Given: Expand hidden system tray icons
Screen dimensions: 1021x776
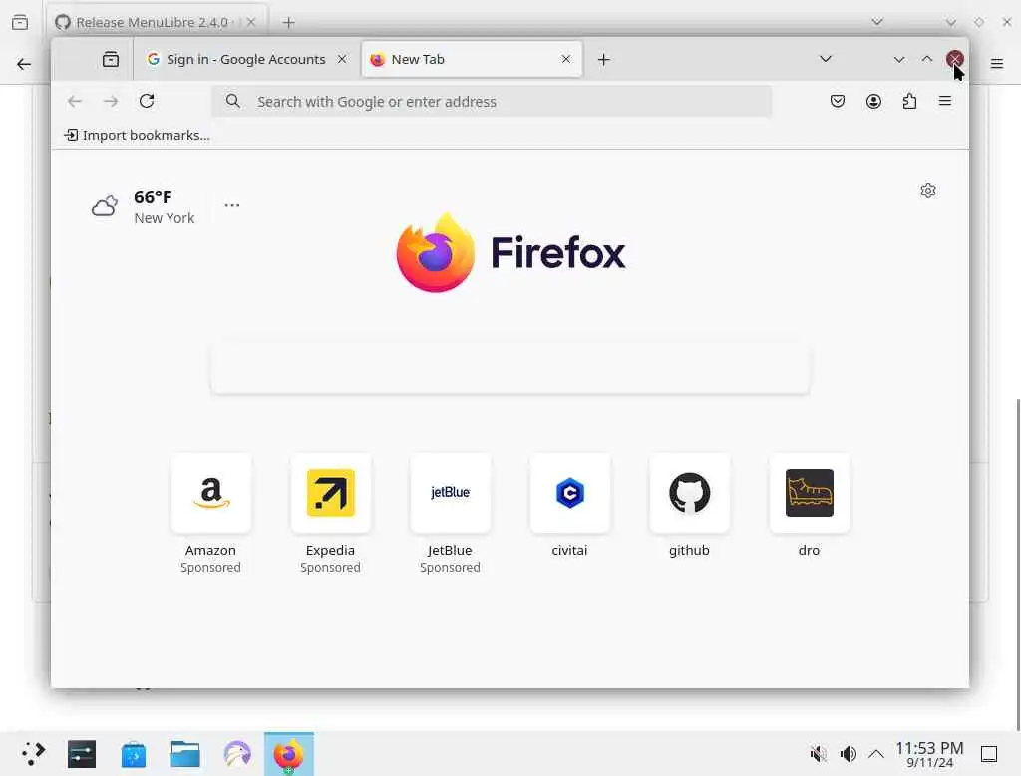Looking at the screenshot, I should pyautogui.click(x=876, y=754).
